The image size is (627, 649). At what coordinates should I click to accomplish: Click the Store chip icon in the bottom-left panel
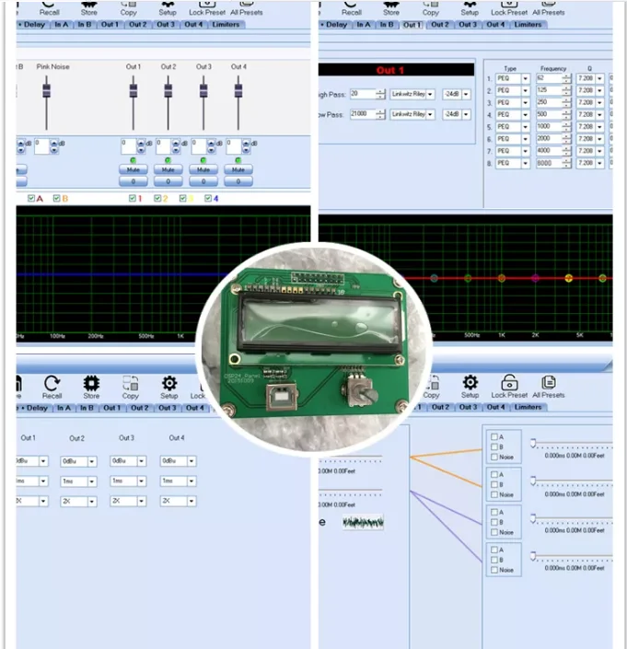click(x=91, y=383)
